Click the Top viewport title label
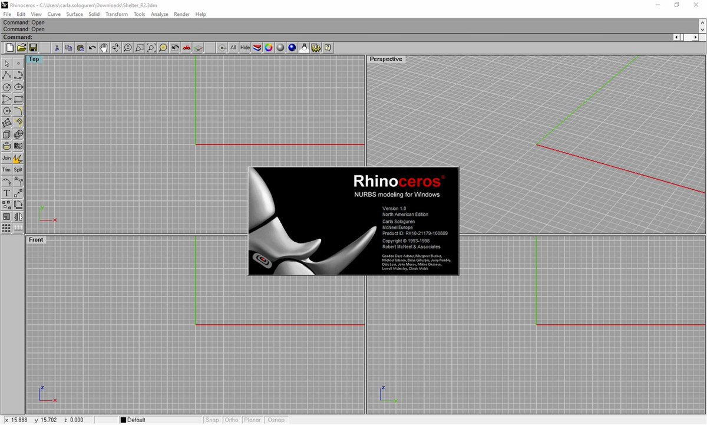Viewport: 707px width, 425px height. 34,59
